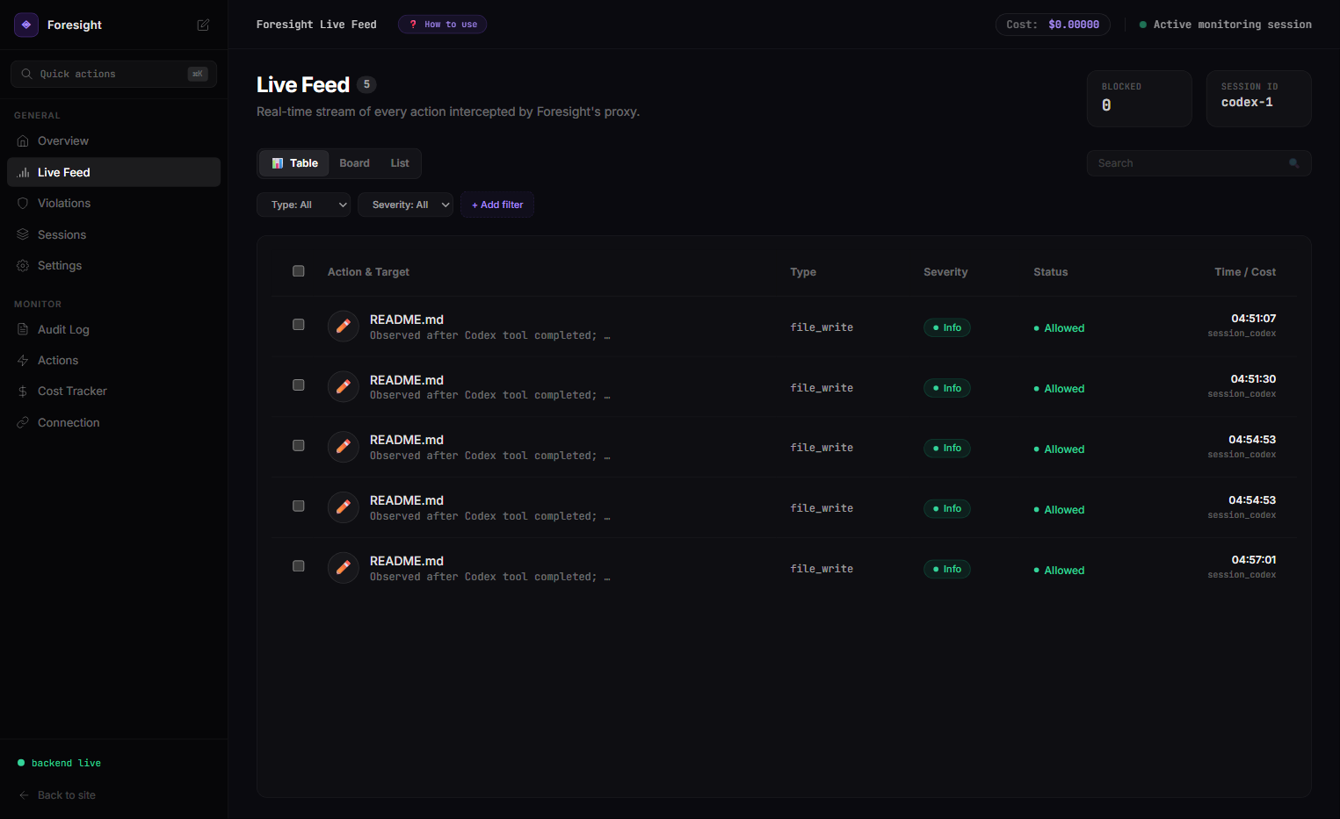The height and width of the screenshot is (819, 1340).
Task: Click the Connection link icon
Action: point(23,422)
